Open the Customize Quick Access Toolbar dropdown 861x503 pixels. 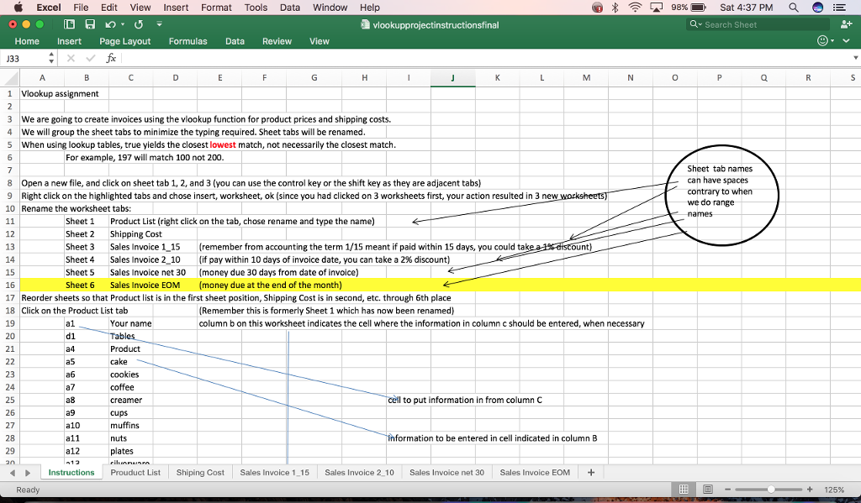tap(159, 25)
